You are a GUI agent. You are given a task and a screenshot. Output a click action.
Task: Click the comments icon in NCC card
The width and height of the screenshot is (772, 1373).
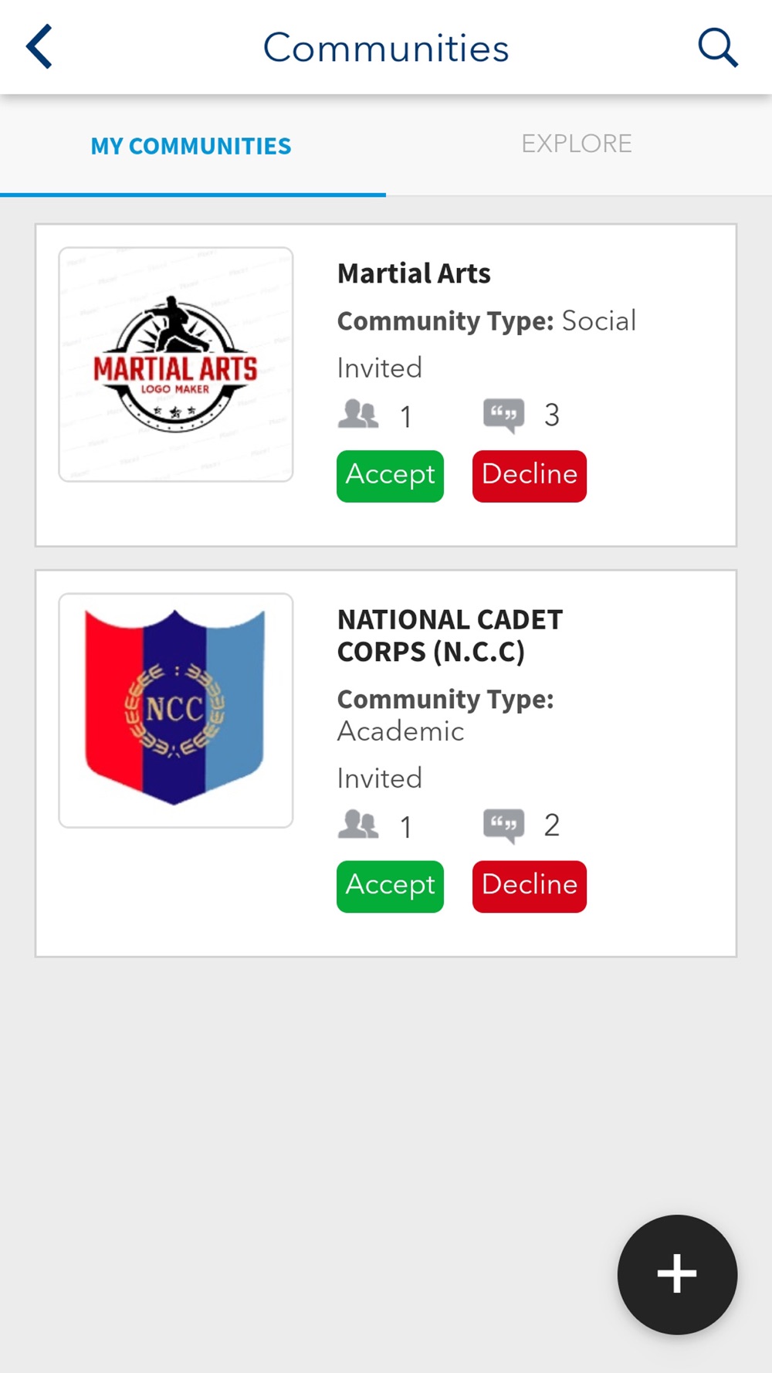[x=503, y=825]
